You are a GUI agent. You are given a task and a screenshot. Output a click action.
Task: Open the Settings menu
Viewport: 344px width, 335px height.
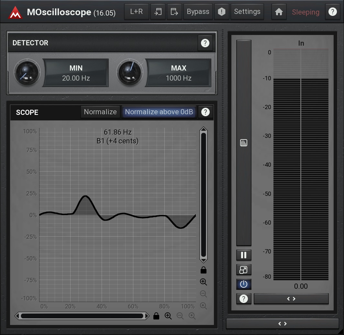pos(247,12)
